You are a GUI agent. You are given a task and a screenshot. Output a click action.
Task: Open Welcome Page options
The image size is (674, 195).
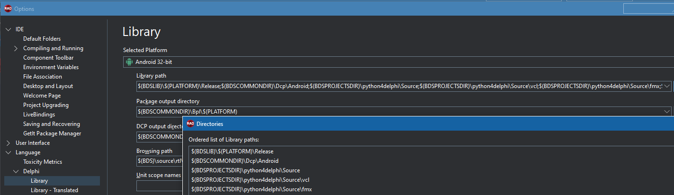42,96
